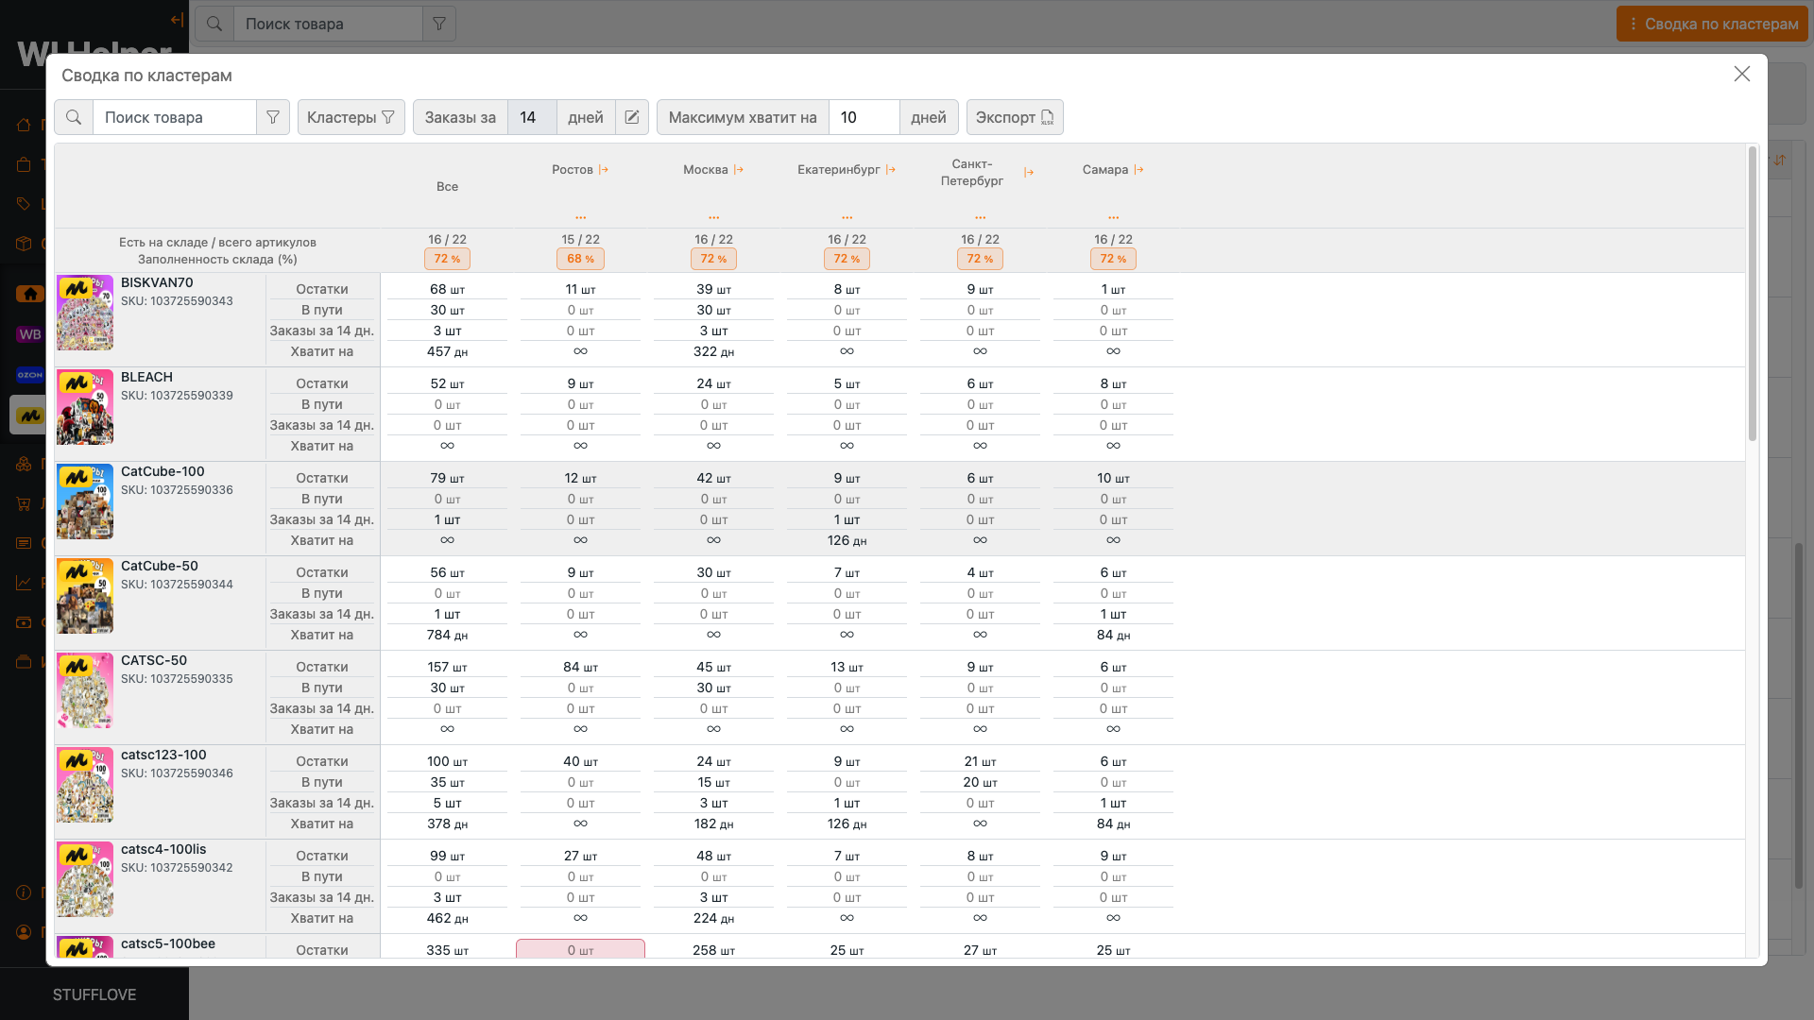Click expand arrow next to Москва column

coord(739,170)
